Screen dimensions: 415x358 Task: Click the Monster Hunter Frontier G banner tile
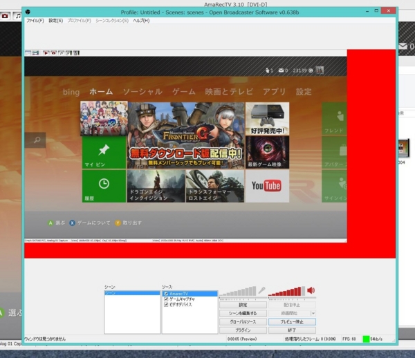(x=186, y=135)
